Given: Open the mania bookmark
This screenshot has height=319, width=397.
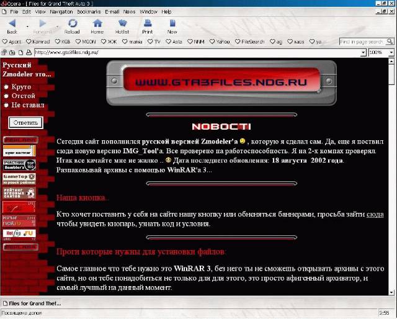Looking at the screenshot, I should pos(132,42).
